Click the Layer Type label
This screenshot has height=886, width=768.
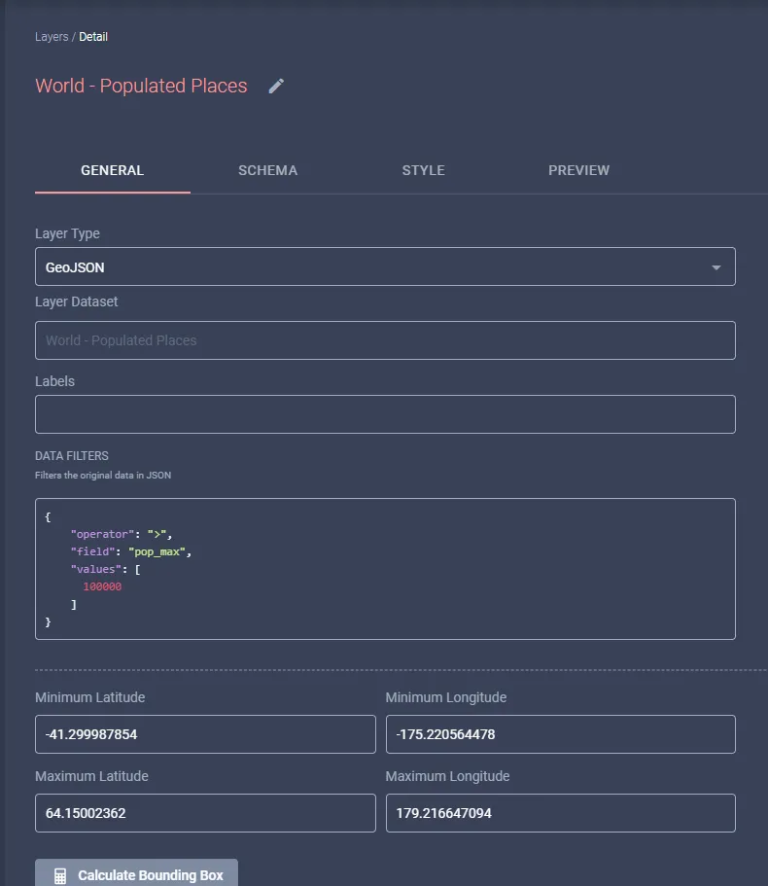[67, 234]
